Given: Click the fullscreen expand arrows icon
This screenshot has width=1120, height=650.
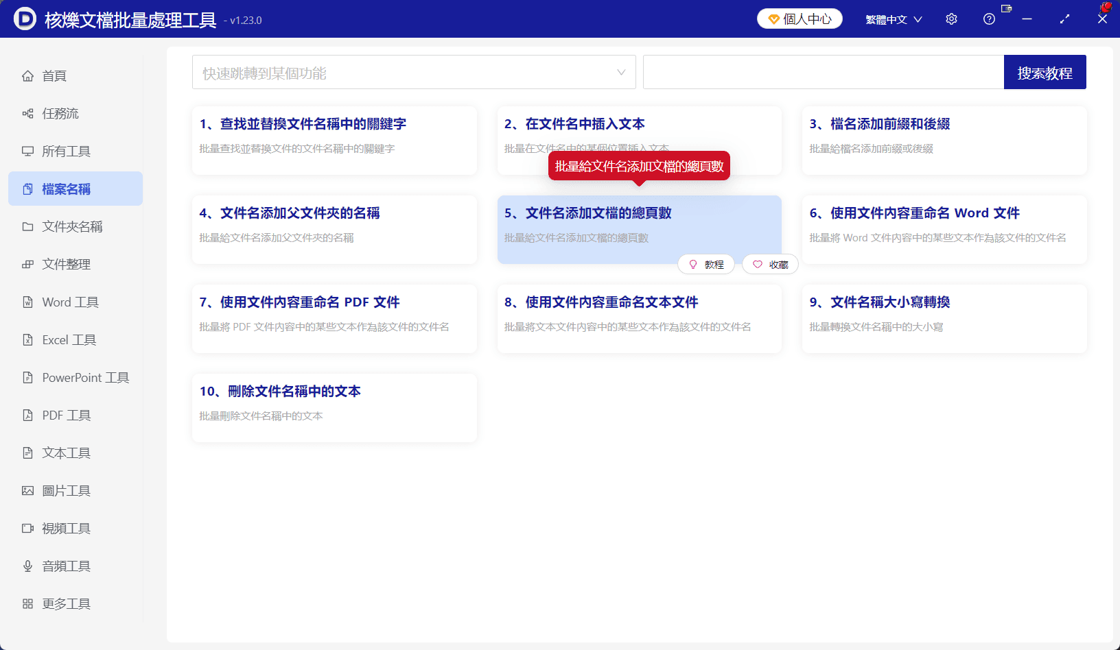Looking at the screenshot, I should point(1064,19).
